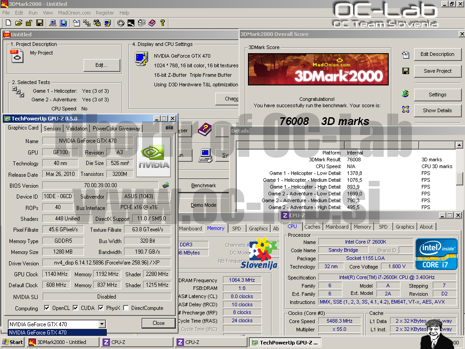This screenshot has width=465, height=349.
Task: Click the display settings monitor toolbar icon
Action: [x=107, y=23]
